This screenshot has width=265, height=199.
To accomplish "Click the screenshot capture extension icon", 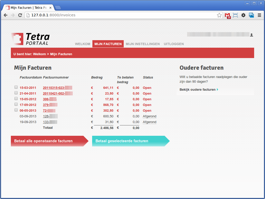I will tap(235, 15).
